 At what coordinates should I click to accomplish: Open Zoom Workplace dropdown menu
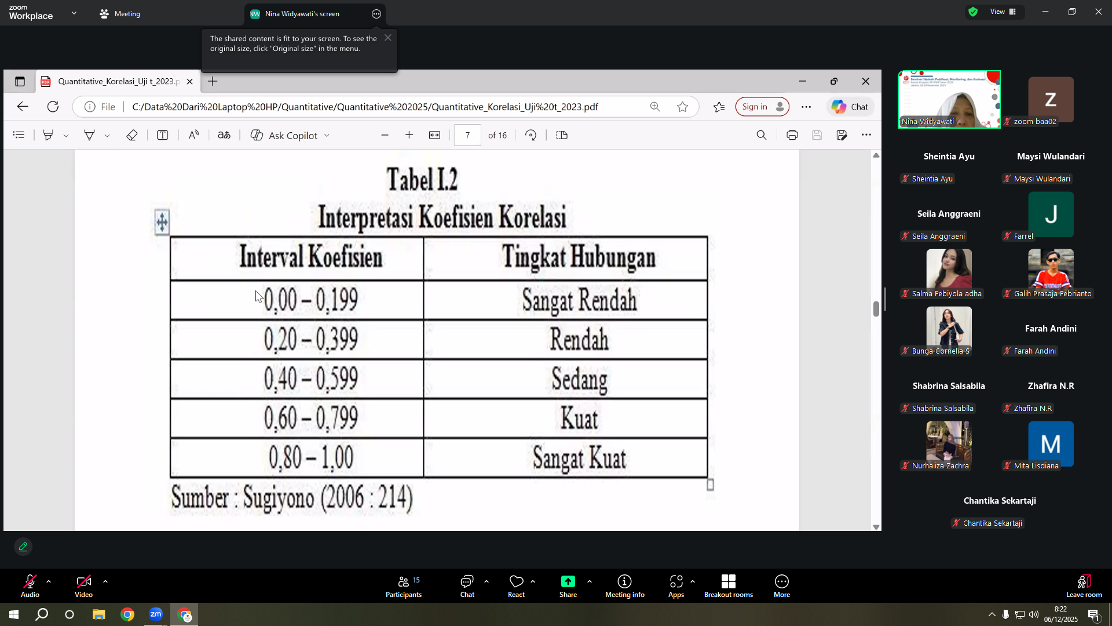tap(74, 13)
